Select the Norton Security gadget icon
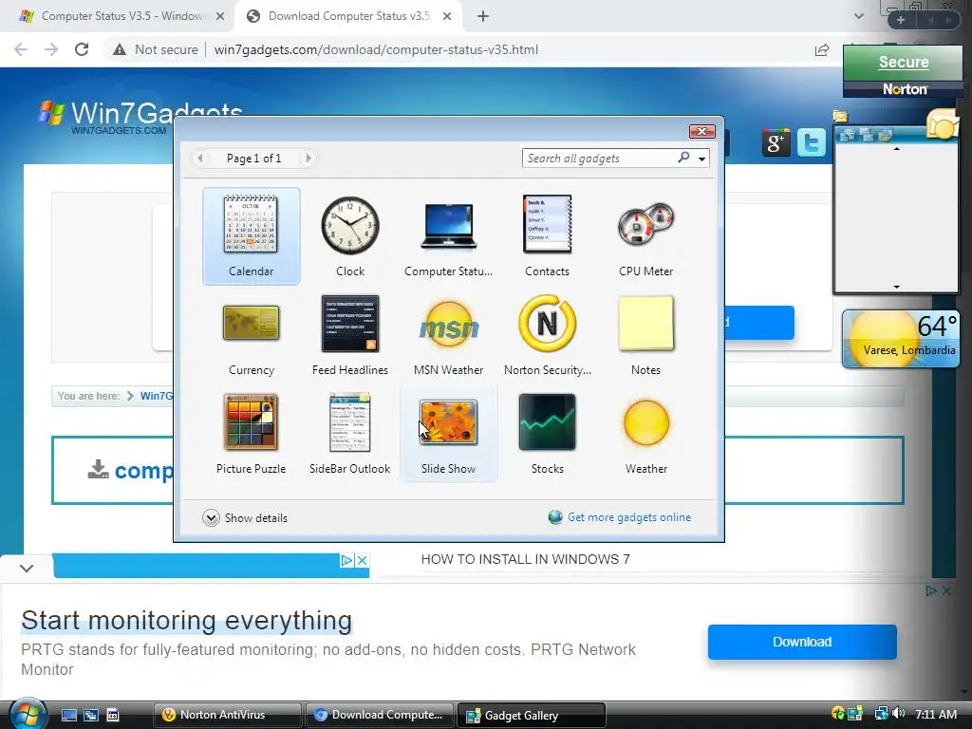The image size is (972, 729). click(x=548, y=323)
